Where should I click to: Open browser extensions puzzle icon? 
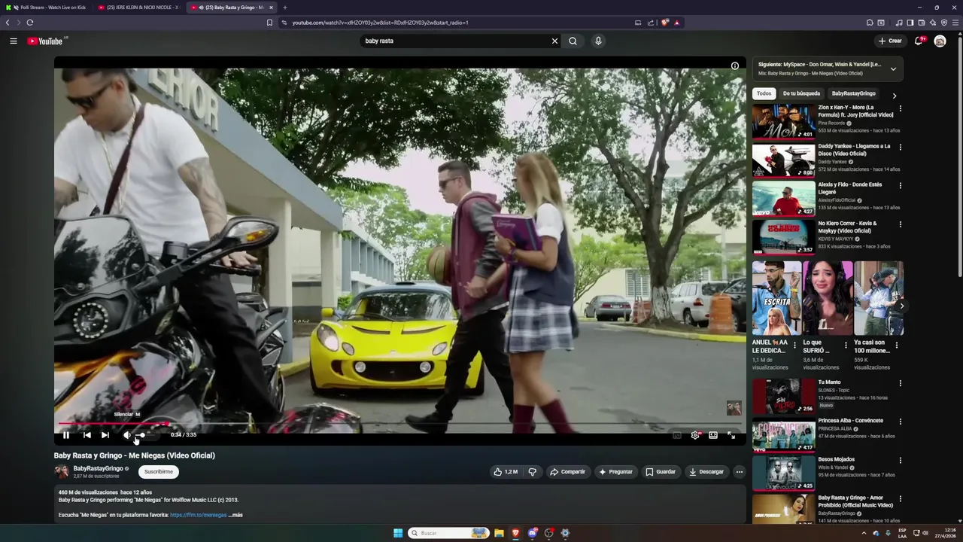(x=870, y=23)
